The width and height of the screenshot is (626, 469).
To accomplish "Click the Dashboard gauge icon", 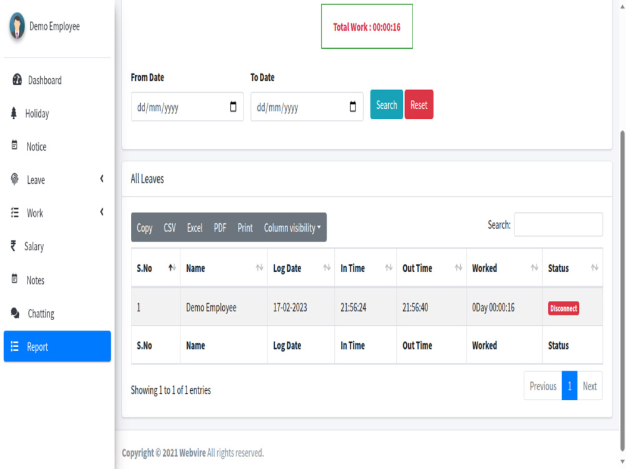I will tap(17, 80).
